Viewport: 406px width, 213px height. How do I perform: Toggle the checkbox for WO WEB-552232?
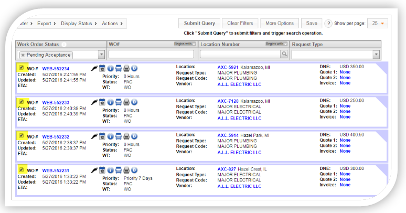21,135
